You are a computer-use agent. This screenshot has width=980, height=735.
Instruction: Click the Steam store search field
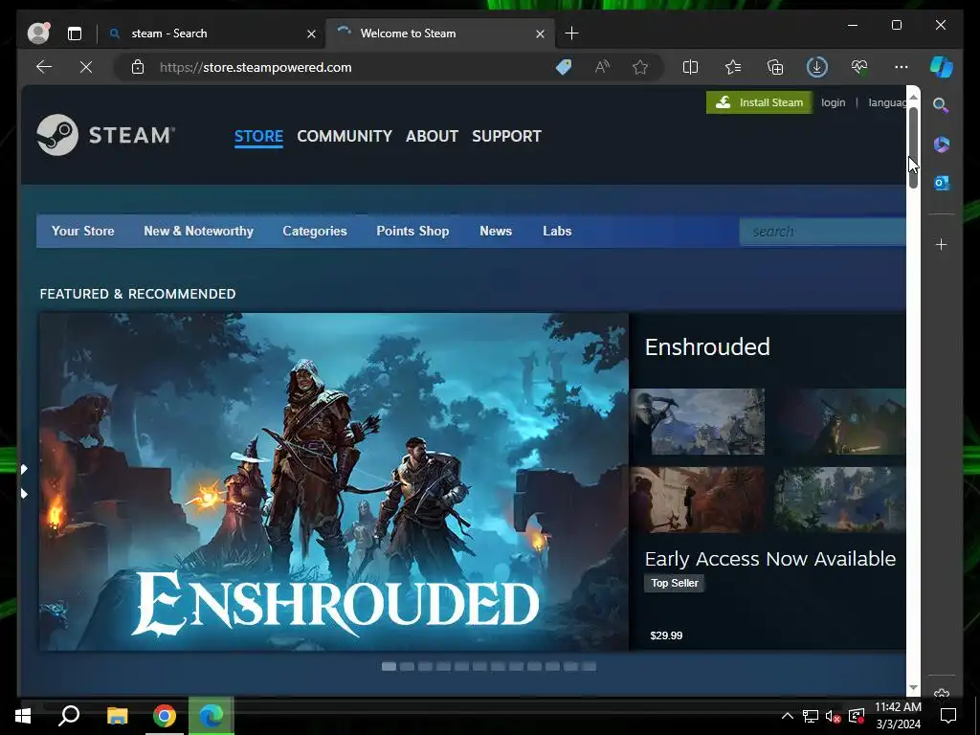point(822,232)
